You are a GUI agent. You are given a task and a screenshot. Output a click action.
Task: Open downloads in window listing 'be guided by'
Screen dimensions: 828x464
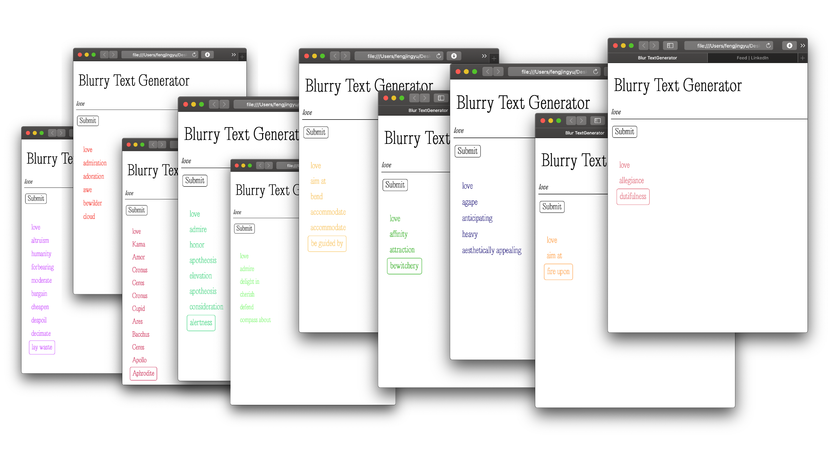454,56
